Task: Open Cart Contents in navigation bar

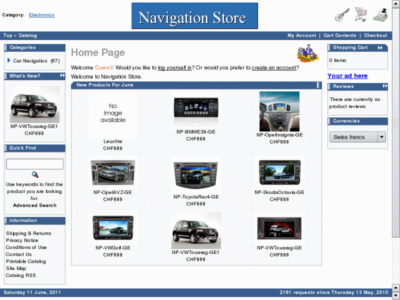Action: 340,35
